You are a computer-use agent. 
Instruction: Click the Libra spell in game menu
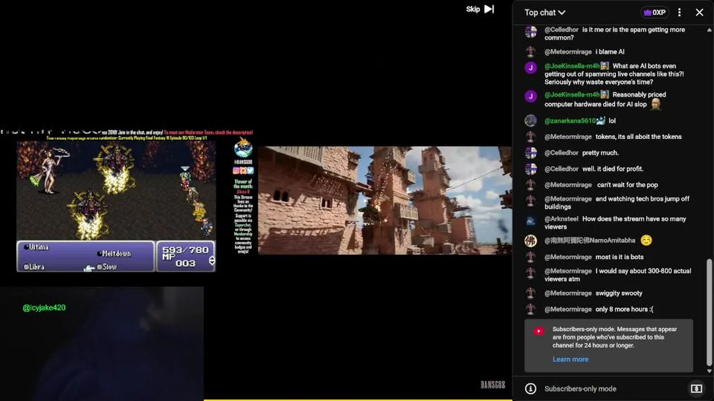34,267
